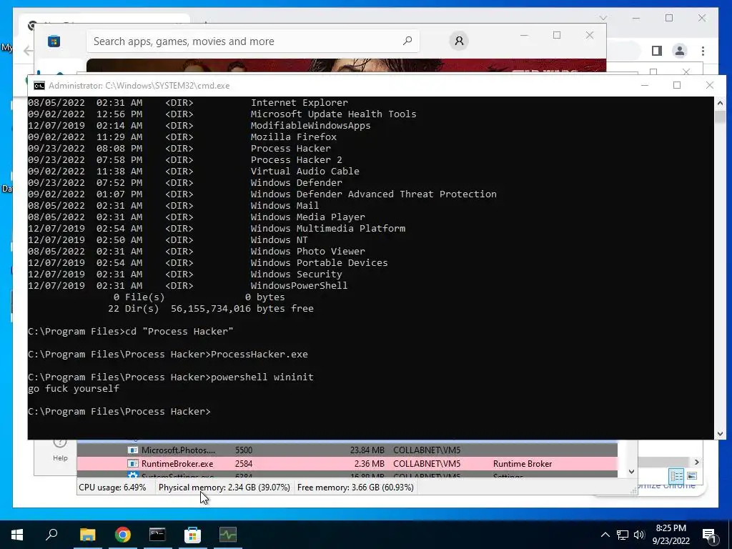Open network status tray icon
732x549 pixels.
(x=623, y=535)
